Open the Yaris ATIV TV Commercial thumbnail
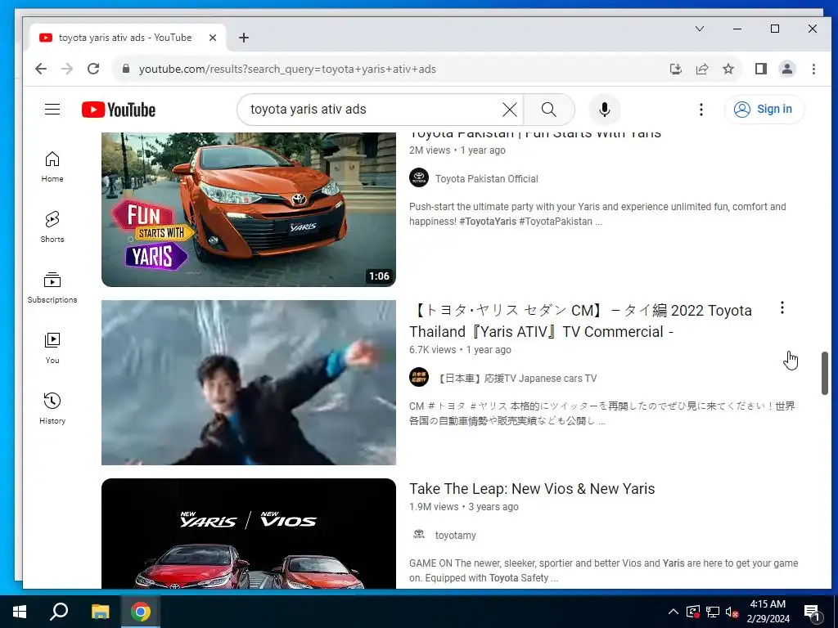 (x=249, y=383)
